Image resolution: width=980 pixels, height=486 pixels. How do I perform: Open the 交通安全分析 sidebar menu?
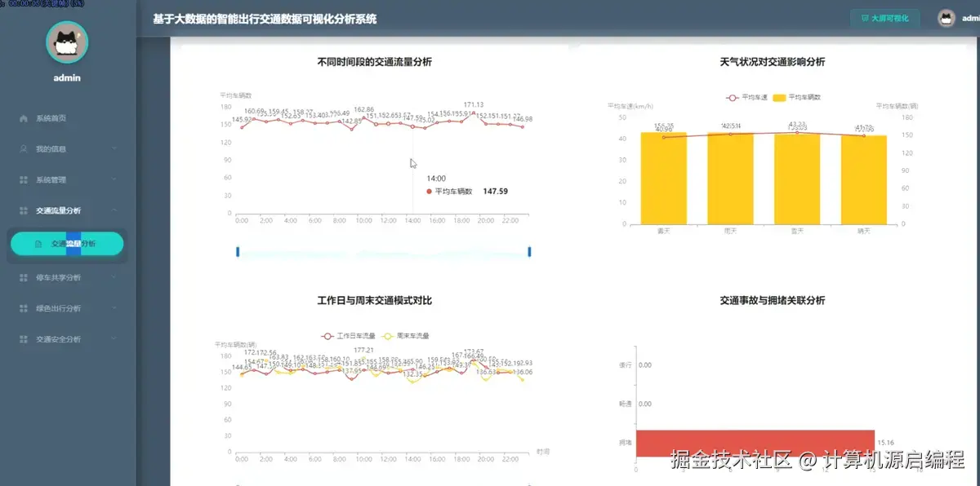(68, 339)
